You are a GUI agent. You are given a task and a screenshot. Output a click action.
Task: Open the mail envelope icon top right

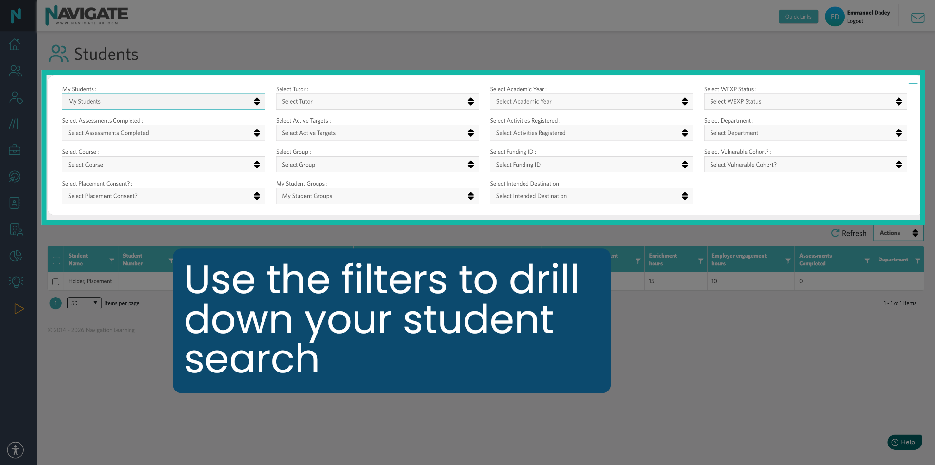tap(917, 18)
